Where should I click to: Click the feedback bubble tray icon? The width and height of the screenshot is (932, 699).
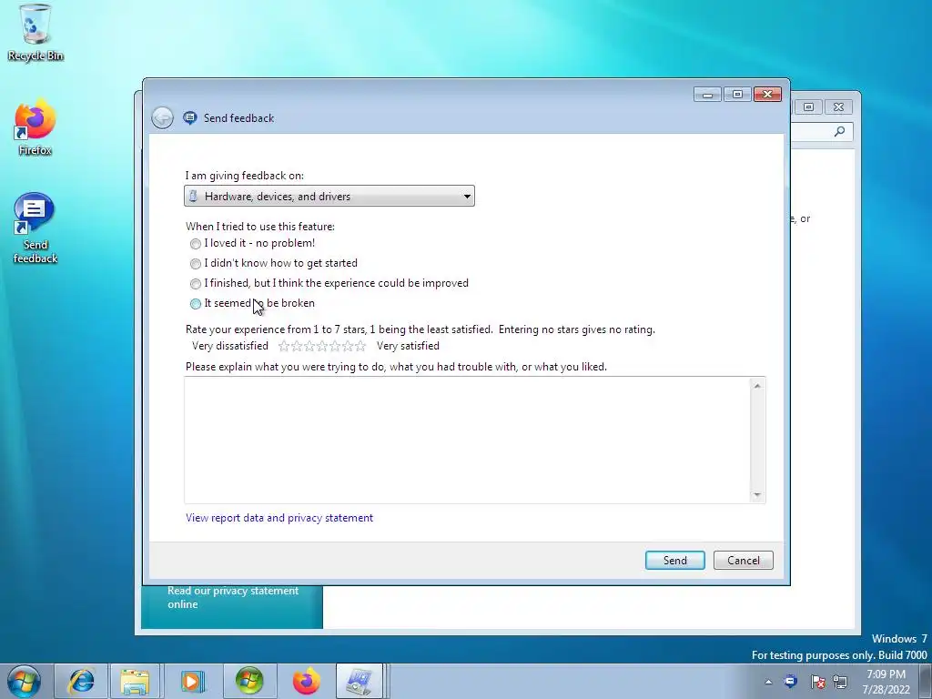(791, 681)
